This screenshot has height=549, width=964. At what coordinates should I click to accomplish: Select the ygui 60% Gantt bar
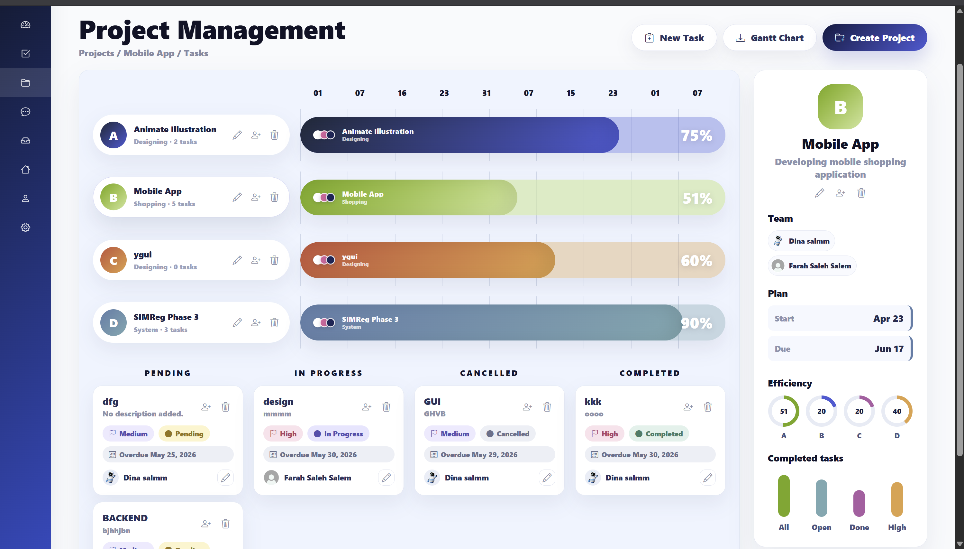pos(512,260)
